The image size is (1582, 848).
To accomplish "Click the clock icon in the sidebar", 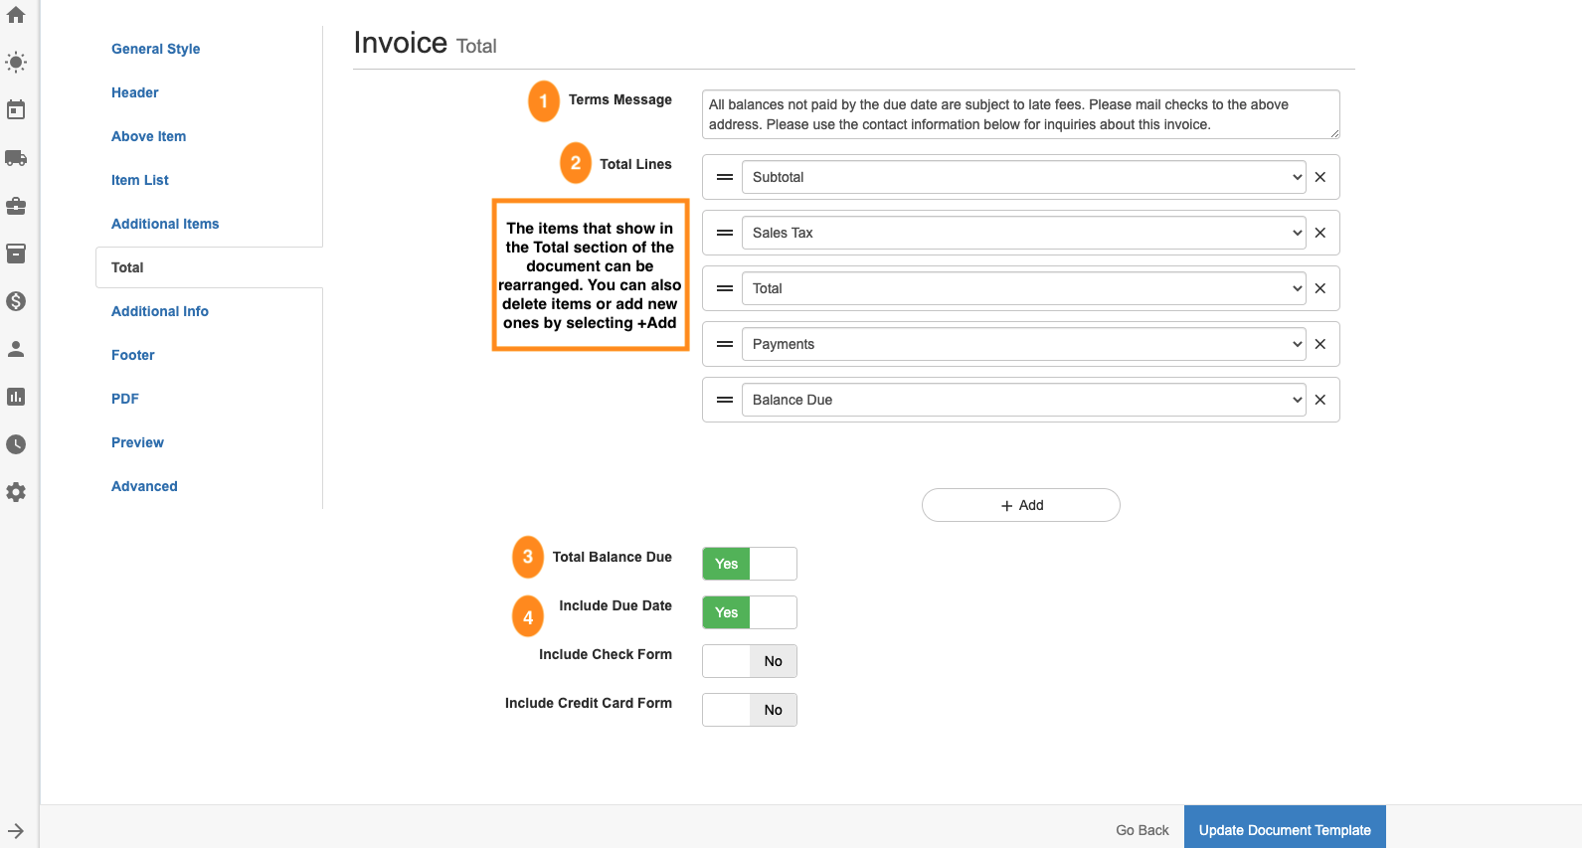I will click(16, 444).
